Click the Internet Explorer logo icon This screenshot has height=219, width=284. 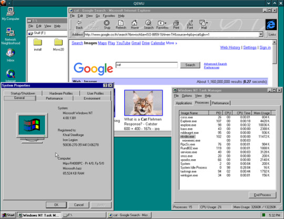click(271, 25)
